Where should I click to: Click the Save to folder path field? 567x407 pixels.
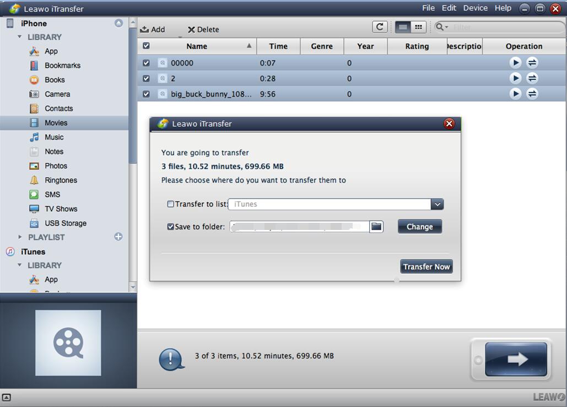(299, 227)
